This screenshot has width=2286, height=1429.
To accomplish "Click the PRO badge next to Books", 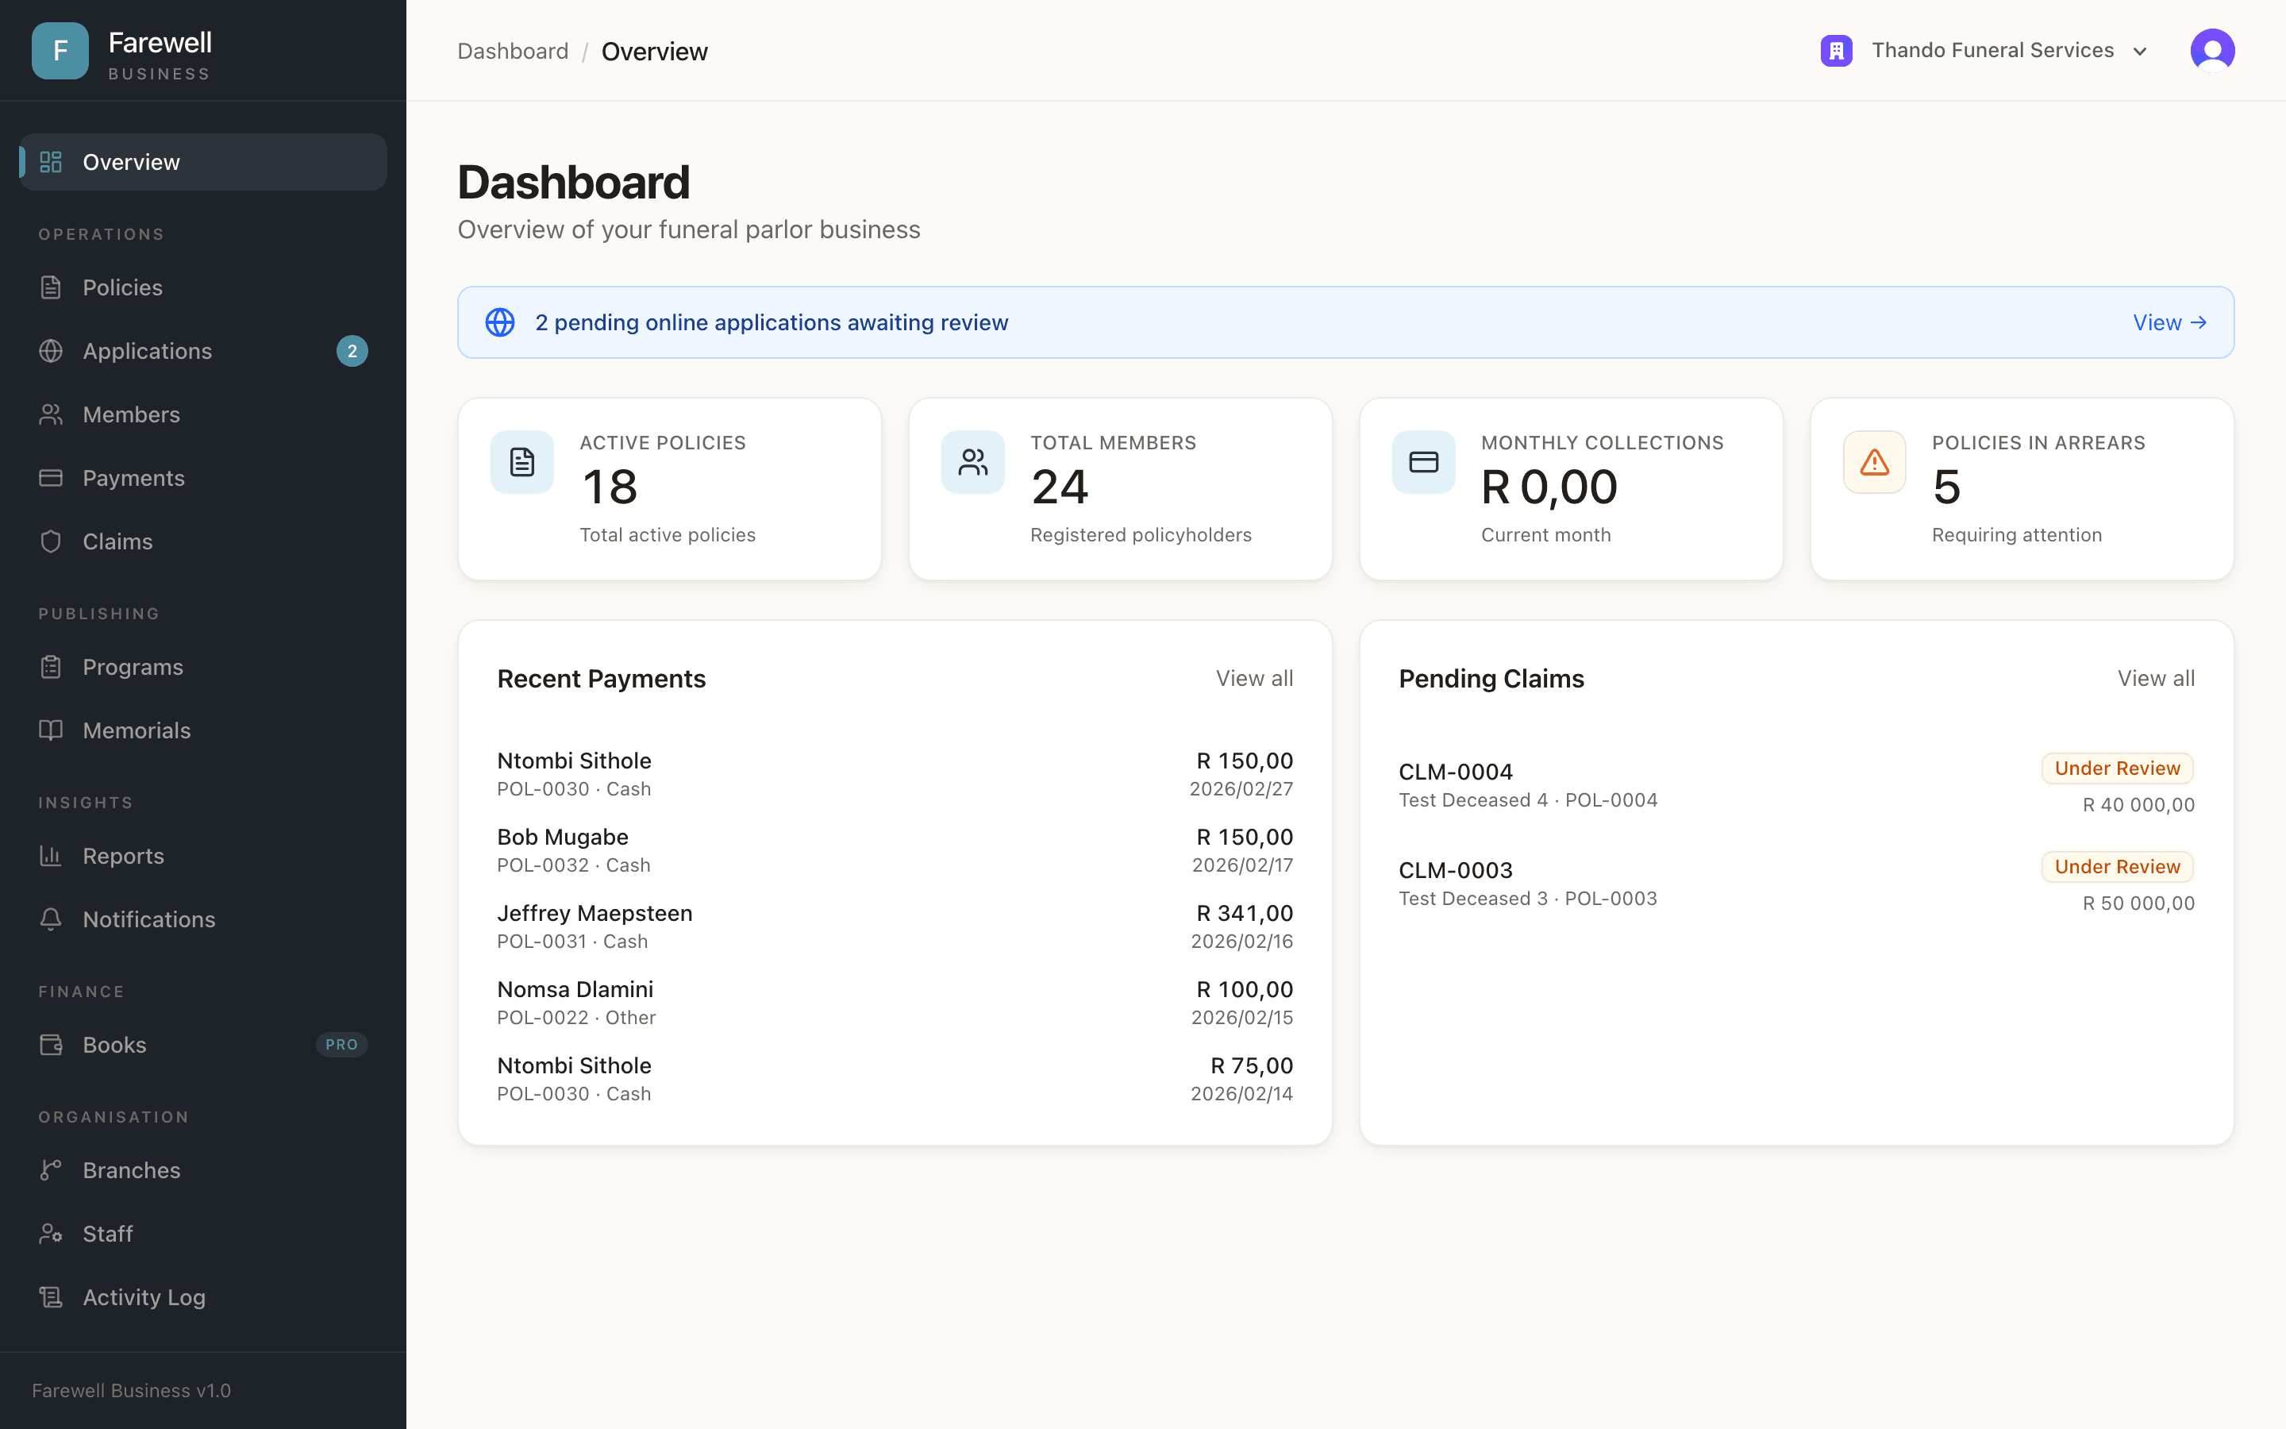I will click(x=342, y=1044).
